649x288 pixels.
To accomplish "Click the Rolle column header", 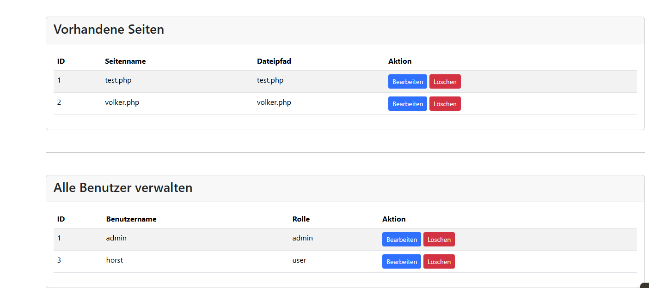I will tap(301, 219).
